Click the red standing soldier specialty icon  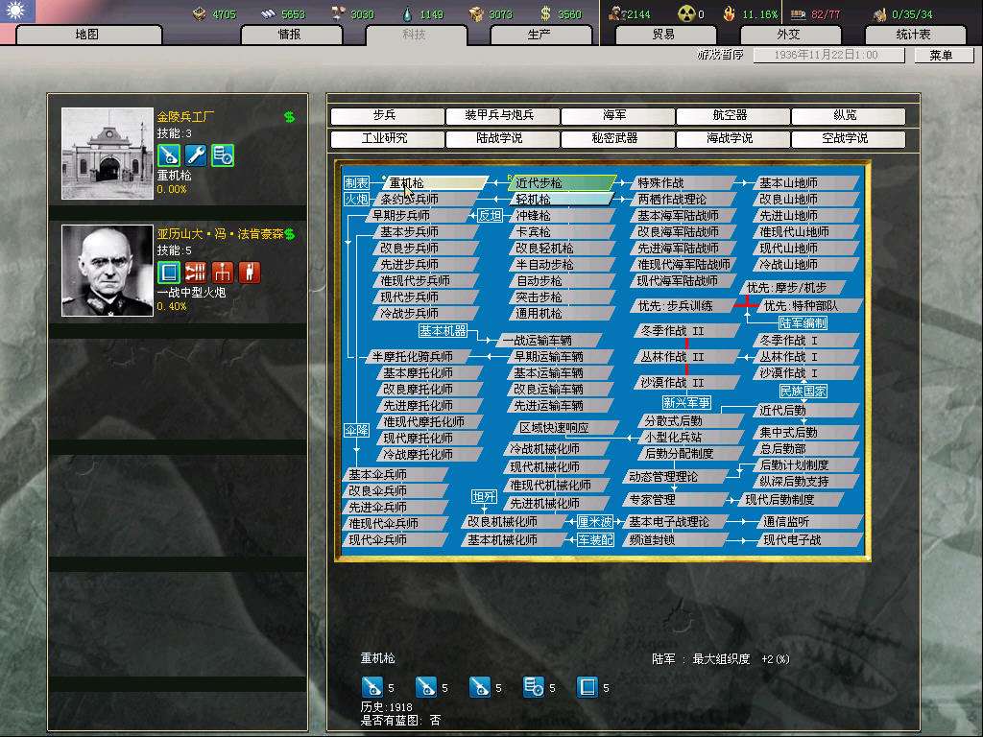point(250,273)
